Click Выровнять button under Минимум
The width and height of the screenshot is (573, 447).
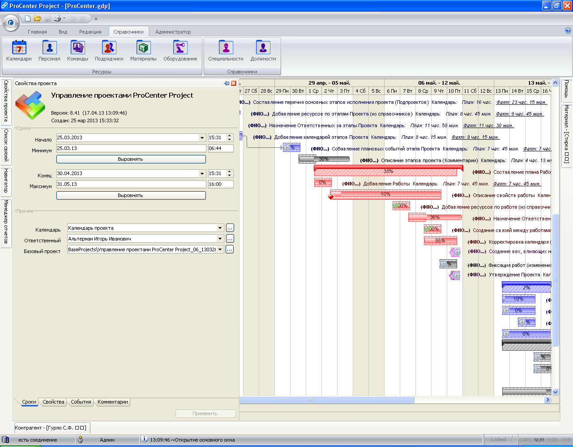[131, 159]
